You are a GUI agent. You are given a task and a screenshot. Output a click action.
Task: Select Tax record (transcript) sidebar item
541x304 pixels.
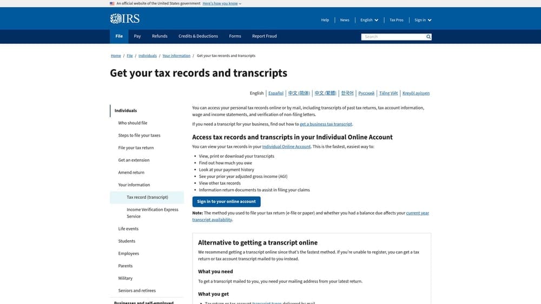click(x=147, y=198)
